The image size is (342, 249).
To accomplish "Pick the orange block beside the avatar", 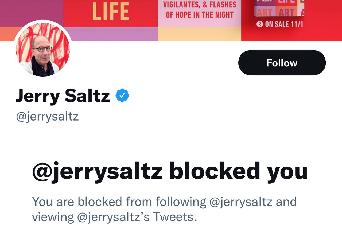I will tap(7, 34).
